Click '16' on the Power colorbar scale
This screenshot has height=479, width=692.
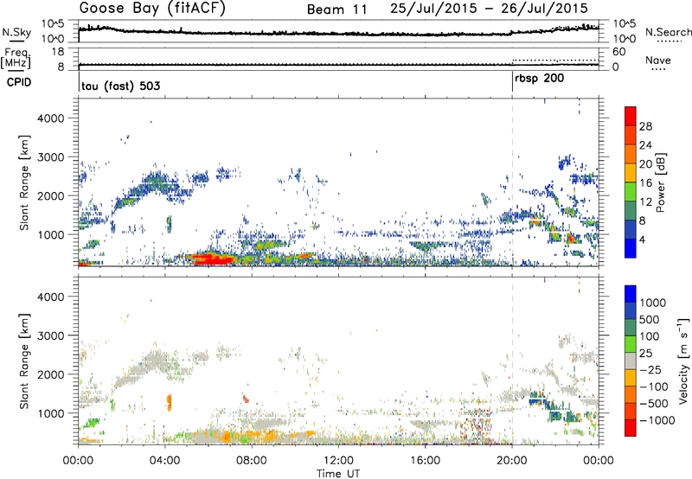645,183
